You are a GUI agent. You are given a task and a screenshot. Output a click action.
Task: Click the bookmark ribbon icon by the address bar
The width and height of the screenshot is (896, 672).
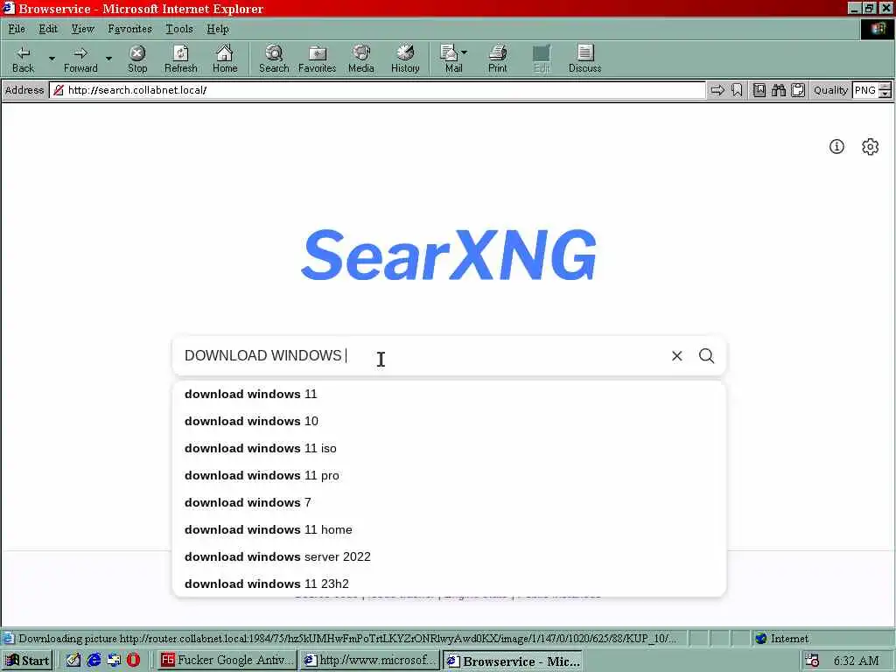(737, 90)
